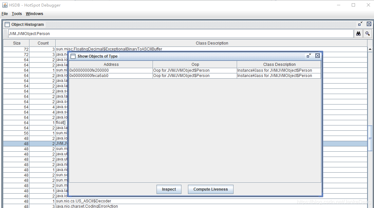The image size is (374, 208).
Task: Click the Oop column header
Action: [x=195, y=65]
